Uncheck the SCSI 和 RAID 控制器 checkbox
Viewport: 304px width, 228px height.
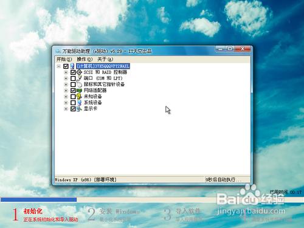(x=73, y=72)
